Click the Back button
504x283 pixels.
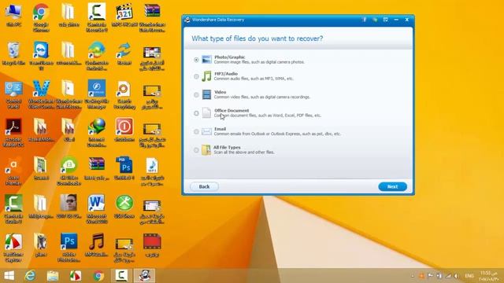pos(204,186)
